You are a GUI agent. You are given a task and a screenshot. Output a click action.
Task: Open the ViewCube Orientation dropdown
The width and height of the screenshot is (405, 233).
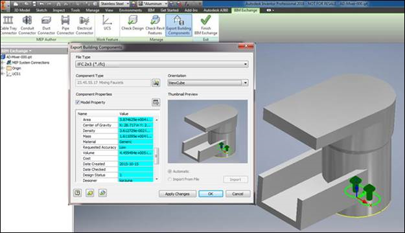tap(208, 83)
